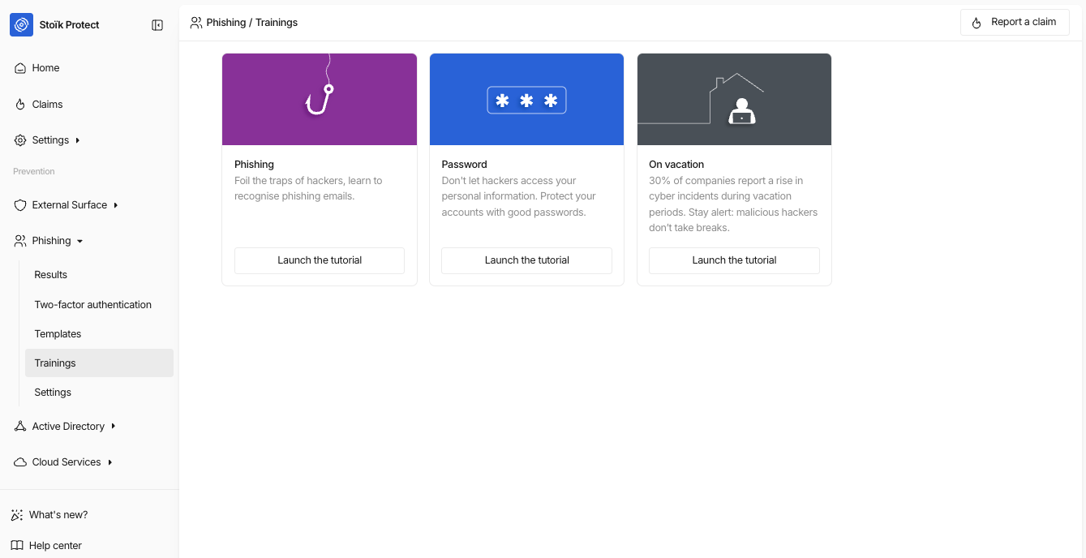Open the Results submenu item
Viewport: 1086px width, 558px height.
coord(51,275)
